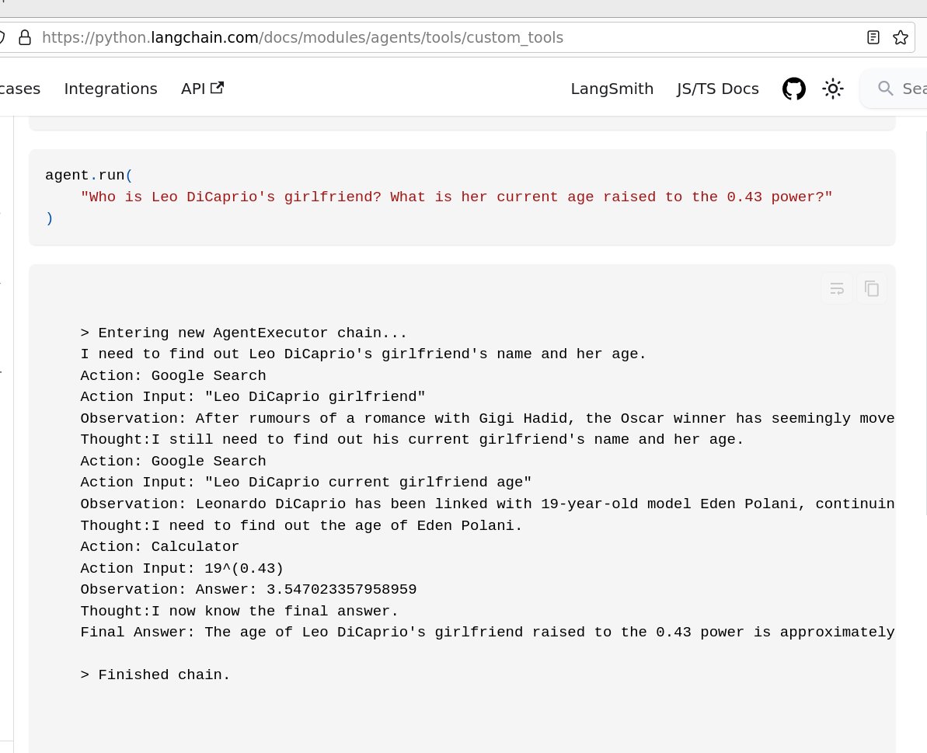Click the Leo DiCaprio question string
Screen dimensions: 927x753
(x=456, y=197)
